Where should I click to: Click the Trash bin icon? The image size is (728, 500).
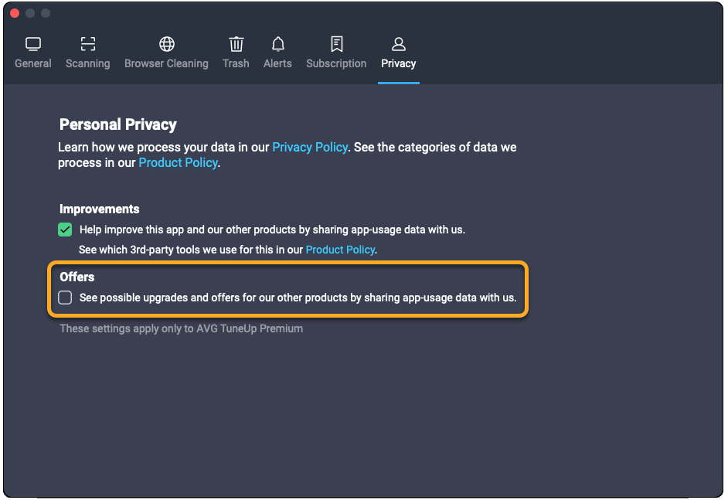coord(236,44)
